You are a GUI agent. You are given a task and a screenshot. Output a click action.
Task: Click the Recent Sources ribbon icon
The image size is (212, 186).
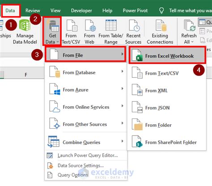point(134,25)
